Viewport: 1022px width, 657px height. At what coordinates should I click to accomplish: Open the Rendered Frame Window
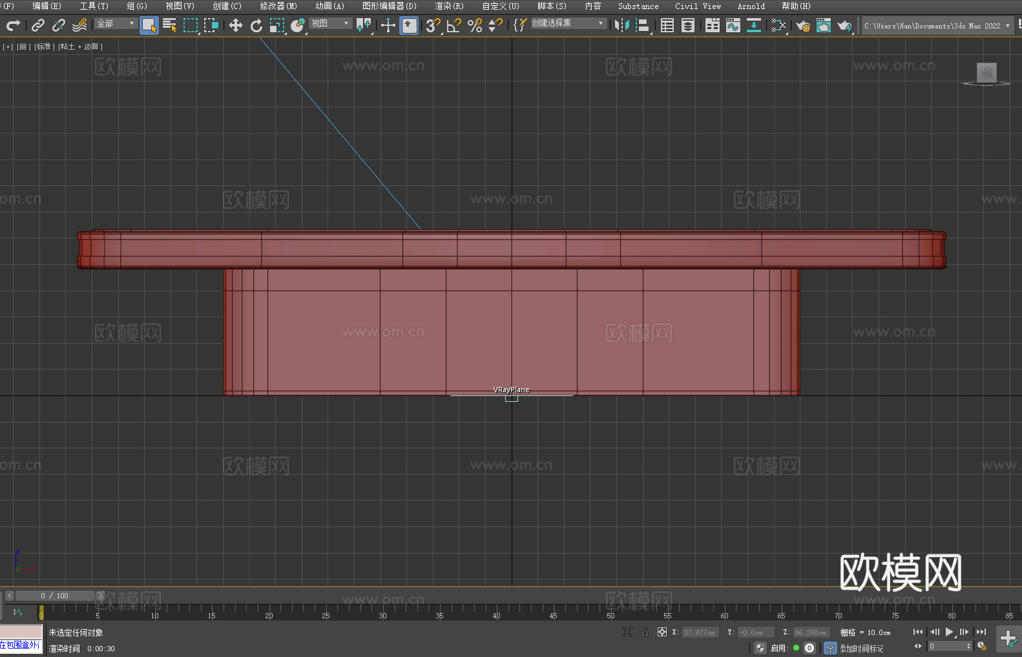824,25
